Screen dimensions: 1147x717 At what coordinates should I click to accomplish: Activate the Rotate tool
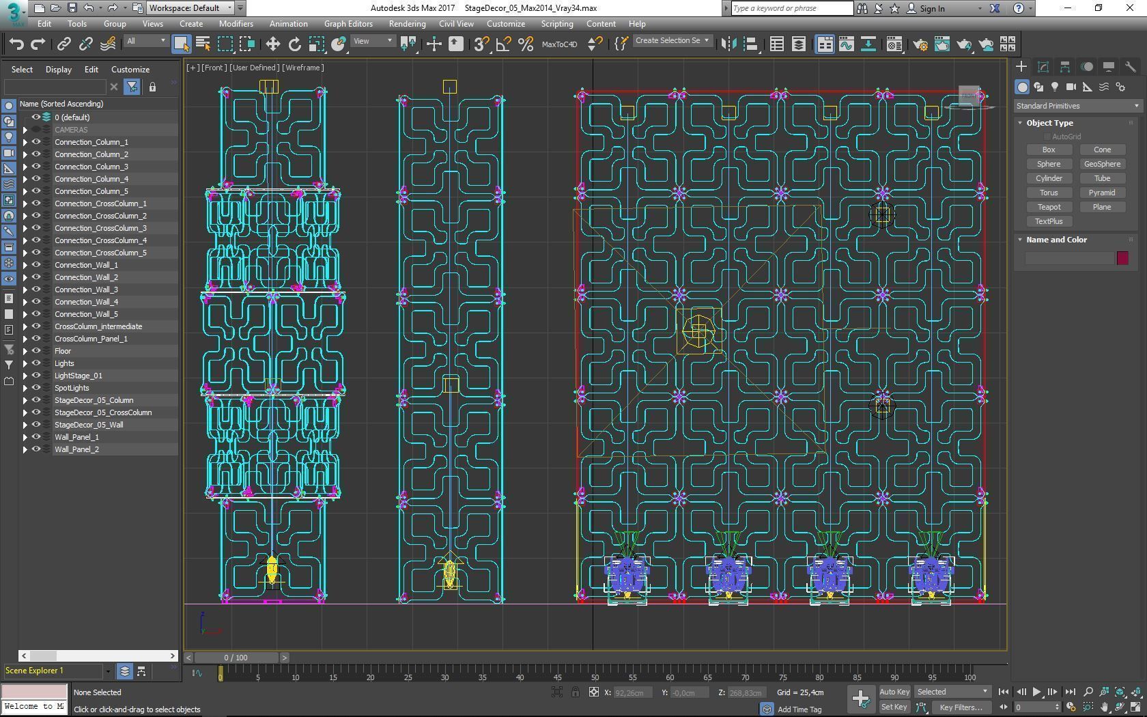pyautogui.click(x=294, y=44)
